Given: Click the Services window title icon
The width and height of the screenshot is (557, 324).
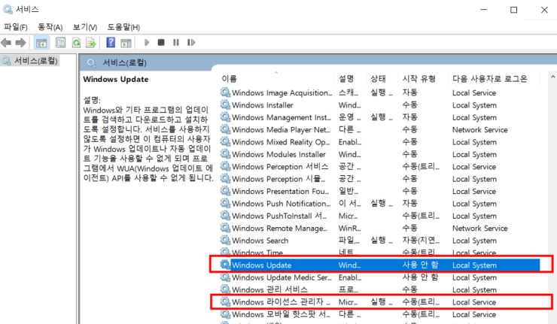Looking at the screenshot, I should 8,9.
